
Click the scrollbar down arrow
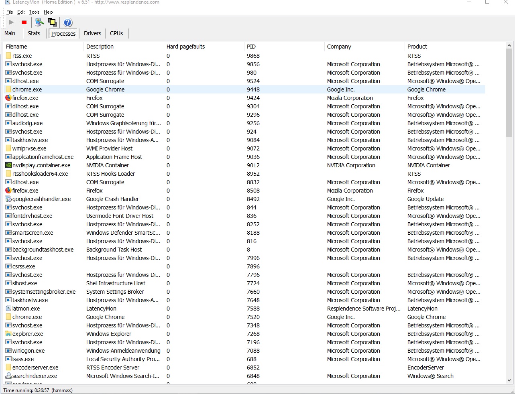[509, 380]
